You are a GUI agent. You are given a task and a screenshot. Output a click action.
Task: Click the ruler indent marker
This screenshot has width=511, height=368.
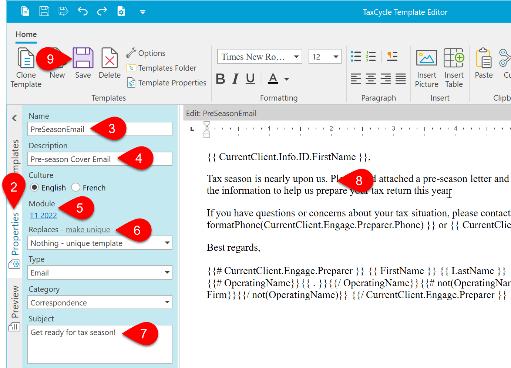pos(207,129)
